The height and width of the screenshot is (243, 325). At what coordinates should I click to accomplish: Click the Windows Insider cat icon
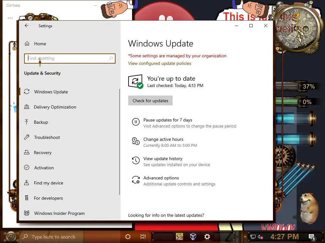(x=27, y=213)
